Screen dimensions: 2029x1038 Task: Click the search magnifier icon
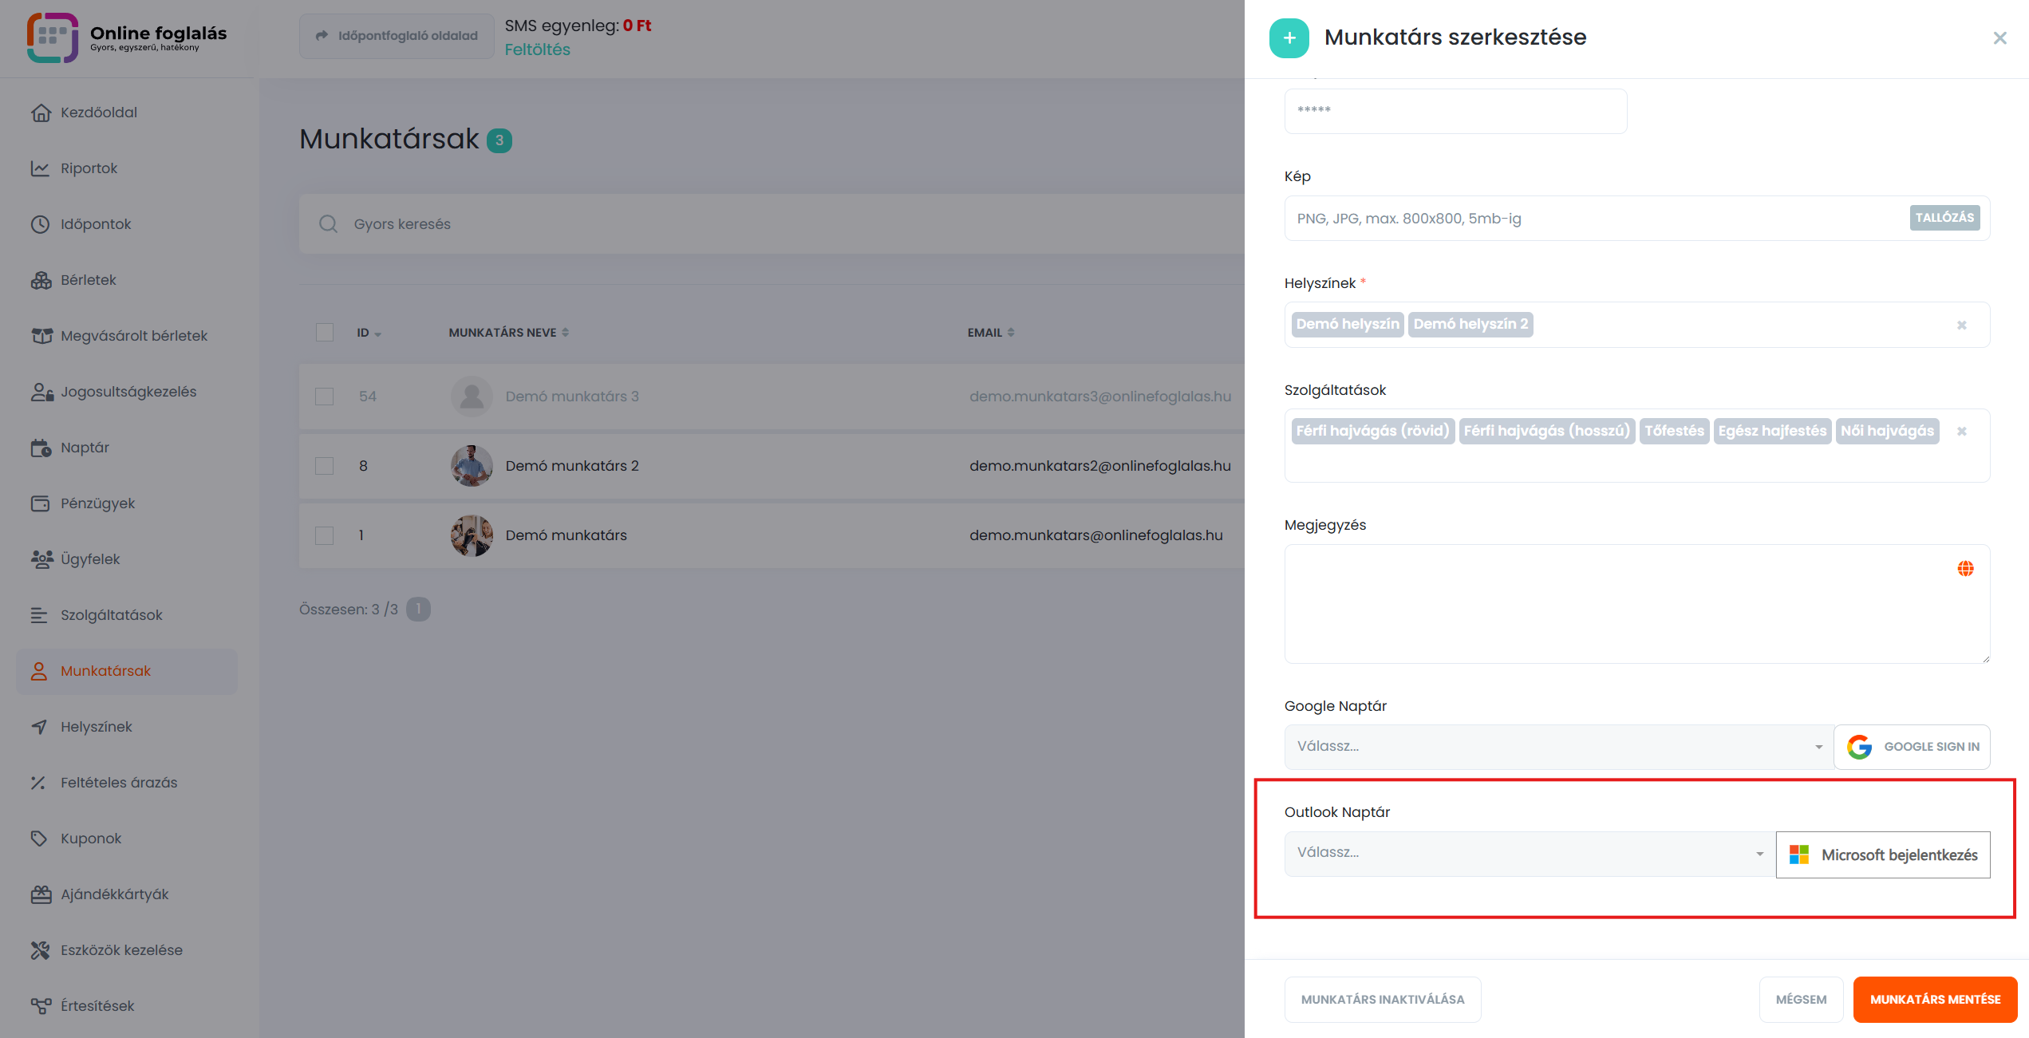coord(328,224)
